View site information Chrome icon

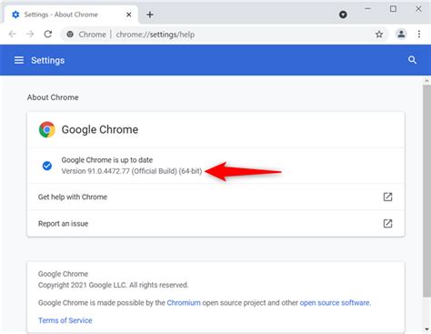coord(70,35)
